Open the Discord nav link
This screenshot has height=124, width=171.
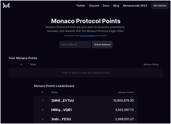point(94,6)
